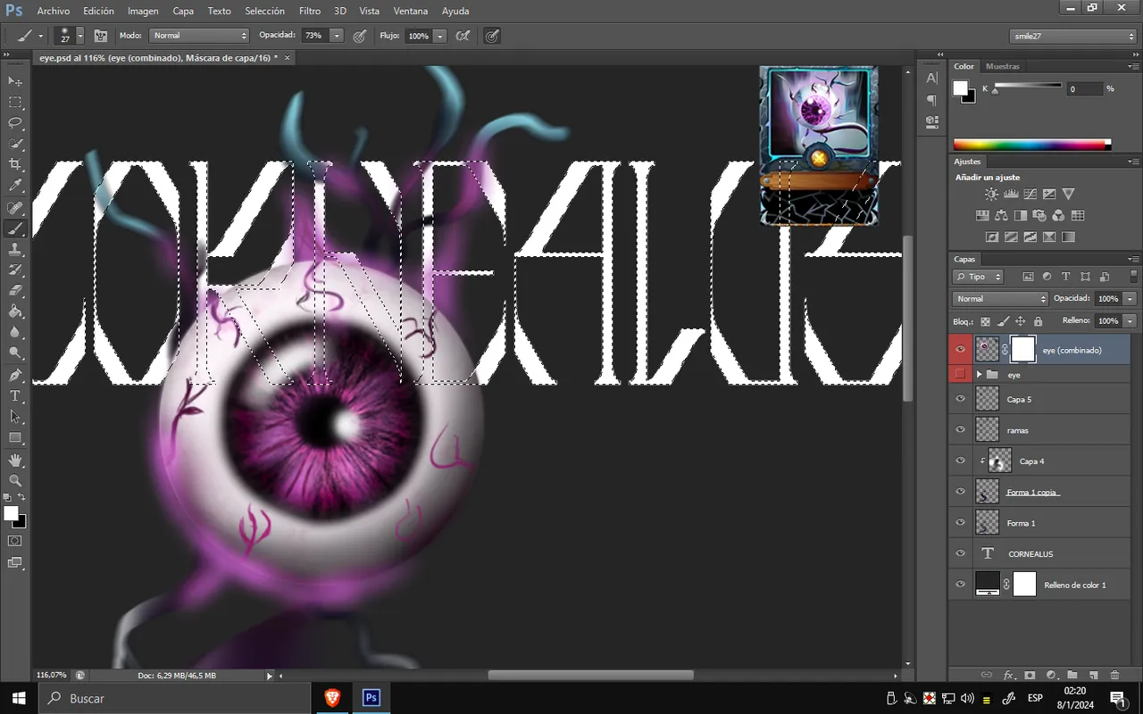
Task: Add a Curves adjustment
Action: coord(1030,194)
